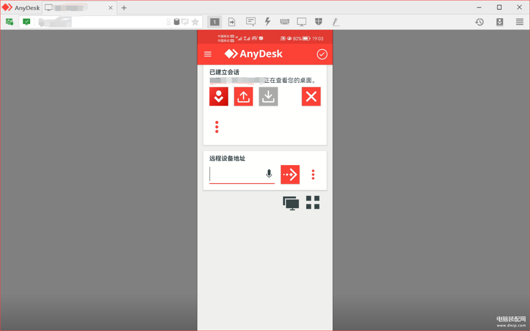
Task: Open the hamburger menu in the phone AnyDesk app
Action: 207,54
